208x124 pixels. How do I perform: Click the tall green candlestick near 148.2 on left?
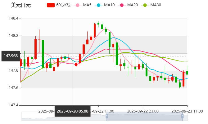click(x=43, y=53)
